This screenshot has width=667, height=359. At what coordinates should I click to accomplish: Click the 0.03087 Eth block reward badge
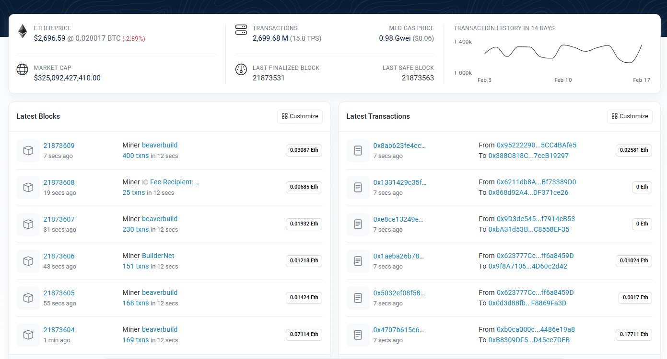coord(304,150)
